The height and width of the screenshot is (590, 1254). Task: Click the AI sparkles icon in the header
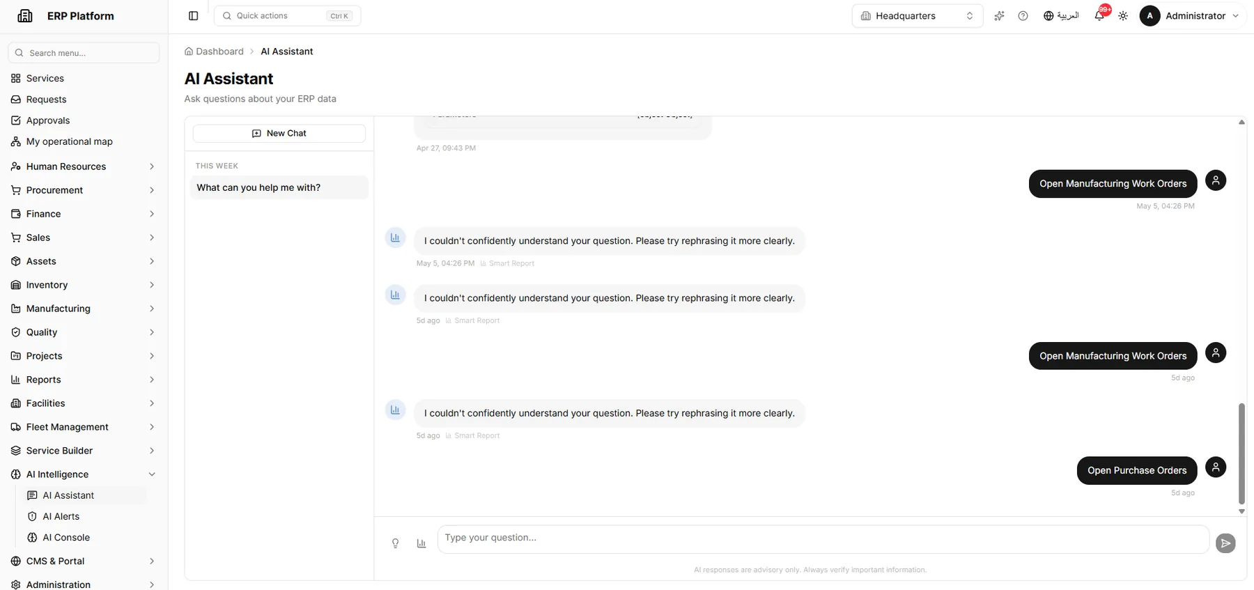coord(999,16)
